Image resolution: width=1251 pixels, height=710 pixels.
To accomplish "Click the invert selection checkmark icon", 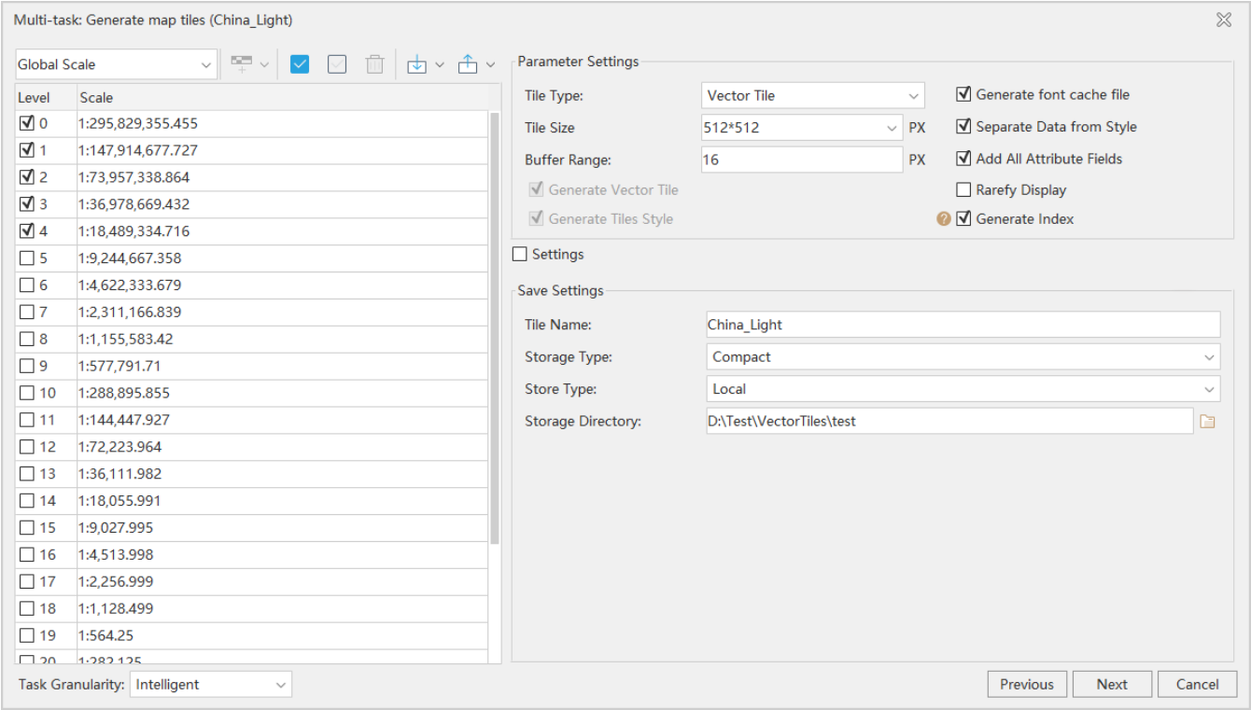I will tap(337, 64).
